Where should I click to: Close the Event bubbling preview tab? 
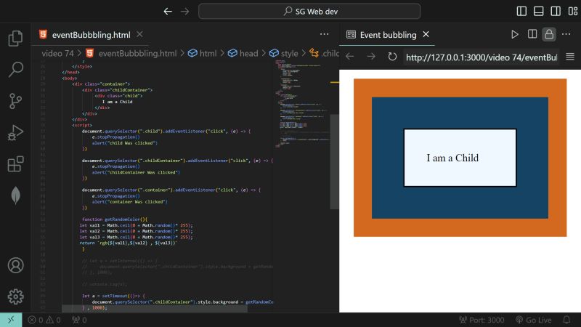[x=426, y=34]
